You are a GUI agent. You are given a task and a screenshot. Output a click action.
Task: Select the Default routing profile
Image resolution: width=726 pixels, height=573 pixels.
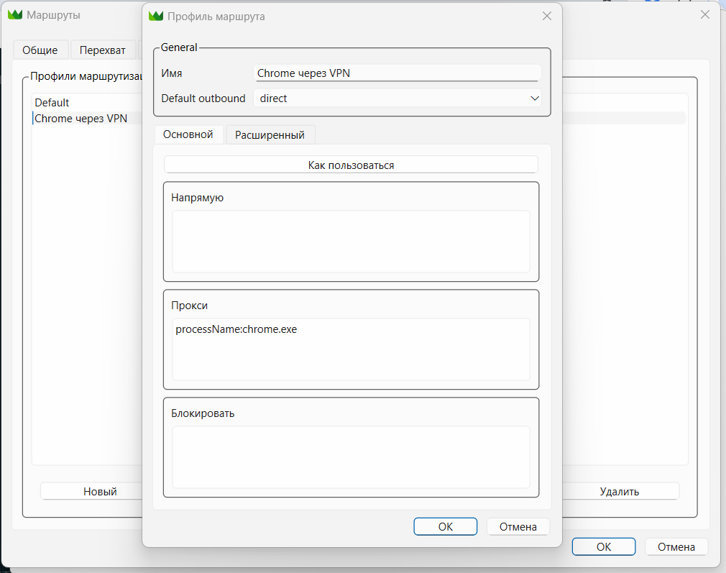[x=52, y=103]
